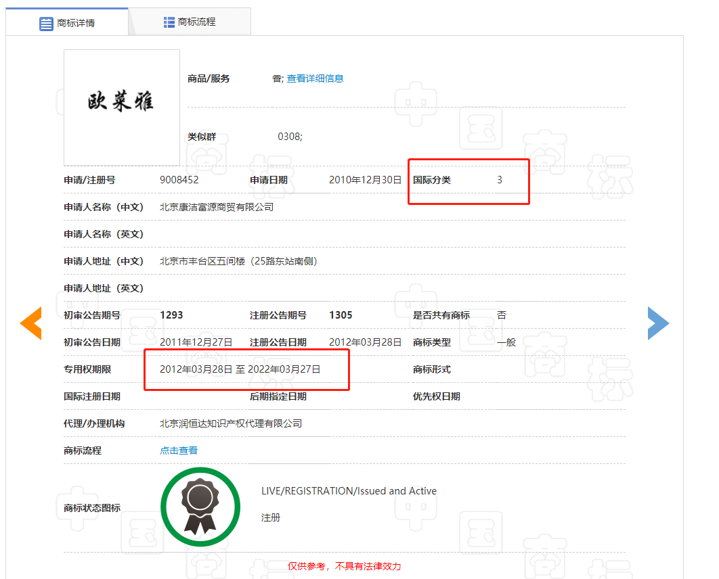Viewport: 719px width, 579px height.
Task: Select application date 2010年12月30日
Action: point(365,180)
